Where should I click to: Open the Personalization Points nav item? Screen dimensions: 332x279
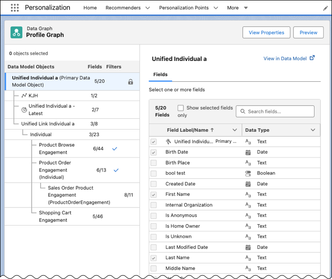click(x=184, y=8)
